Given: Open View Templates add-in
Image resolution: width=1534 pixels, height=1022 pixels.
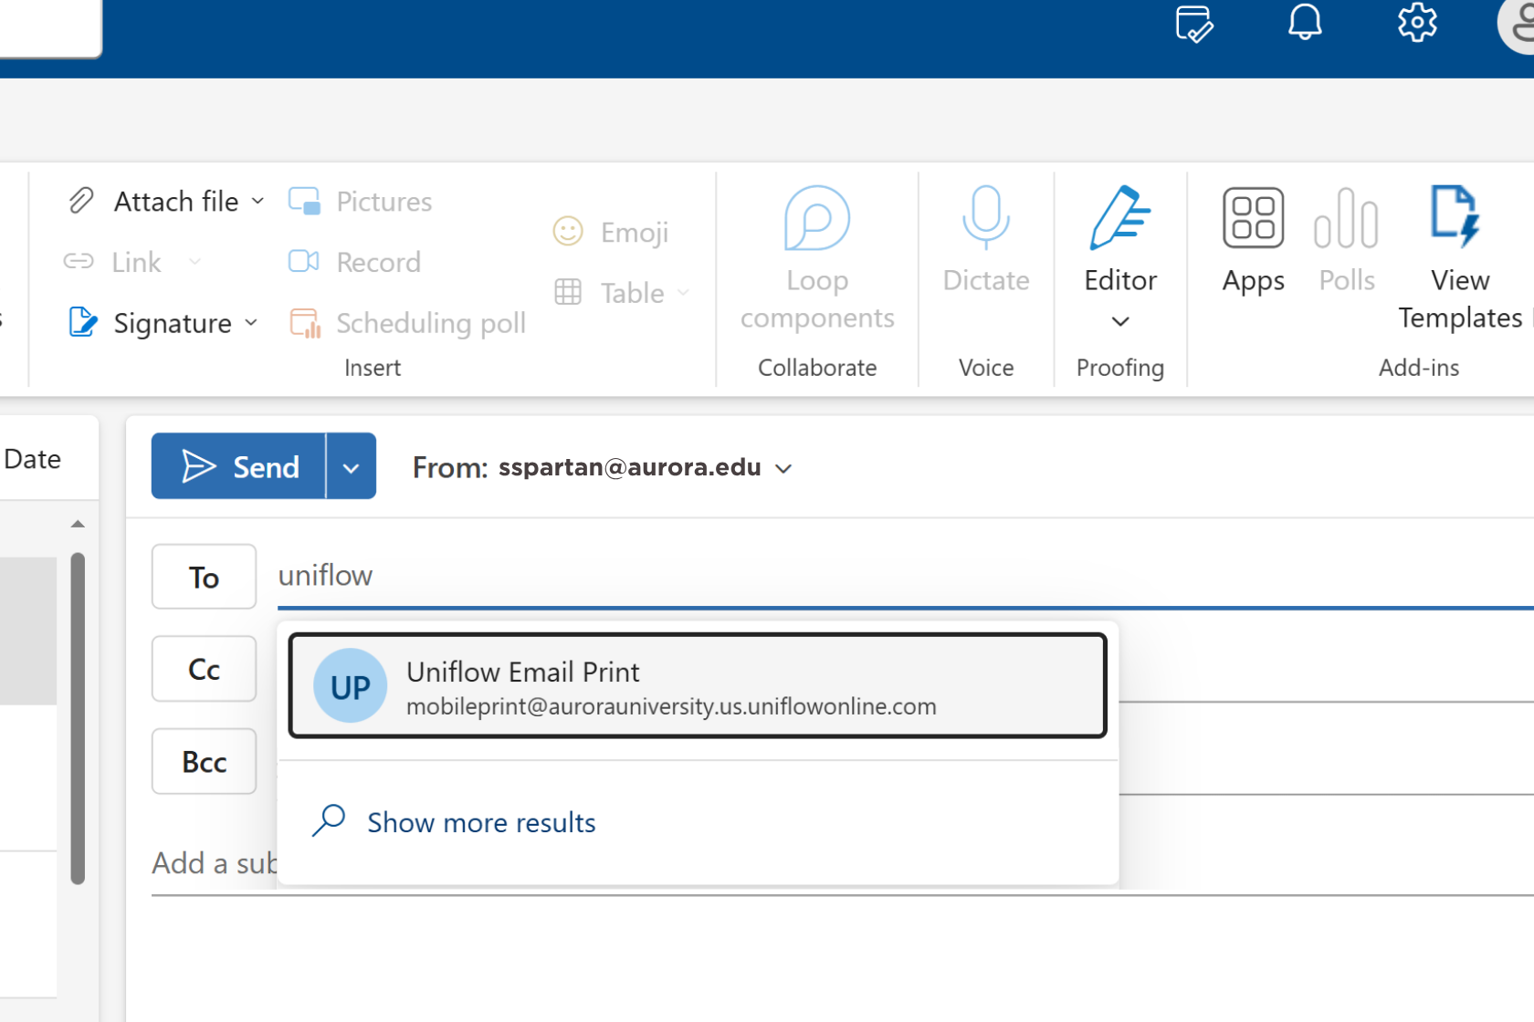Looking at the screenshot, I should click(1459, 259).
